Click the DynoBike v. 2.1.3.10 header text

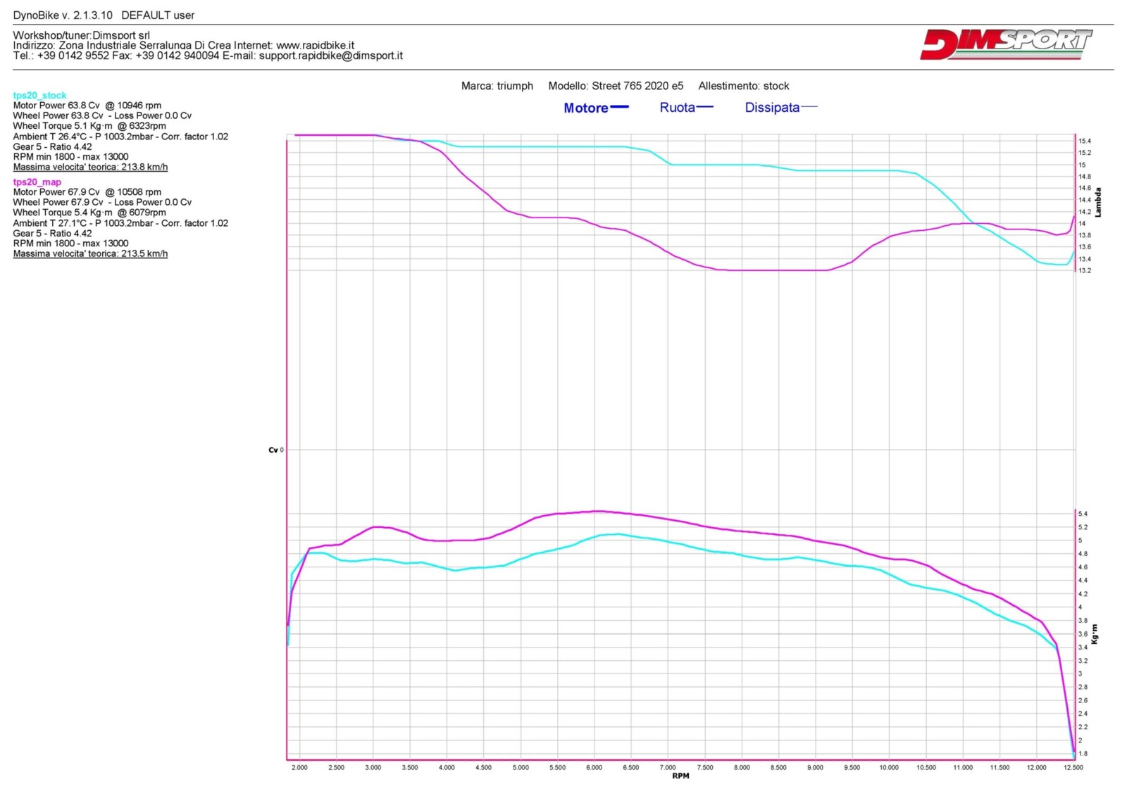coord(104,15)
